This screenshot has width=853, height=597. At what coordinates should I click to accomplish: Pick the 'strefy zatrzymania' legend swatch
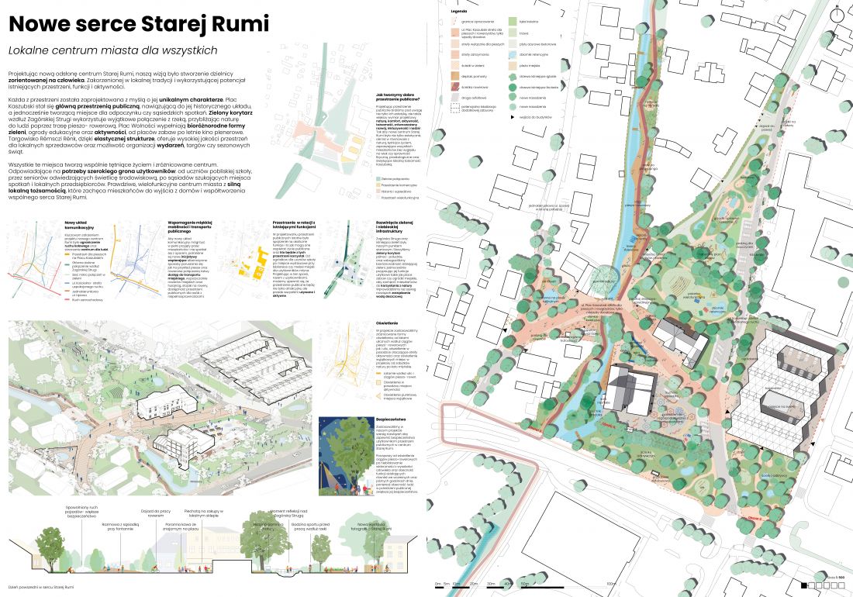pyautogui.click(x=454, y=54)
